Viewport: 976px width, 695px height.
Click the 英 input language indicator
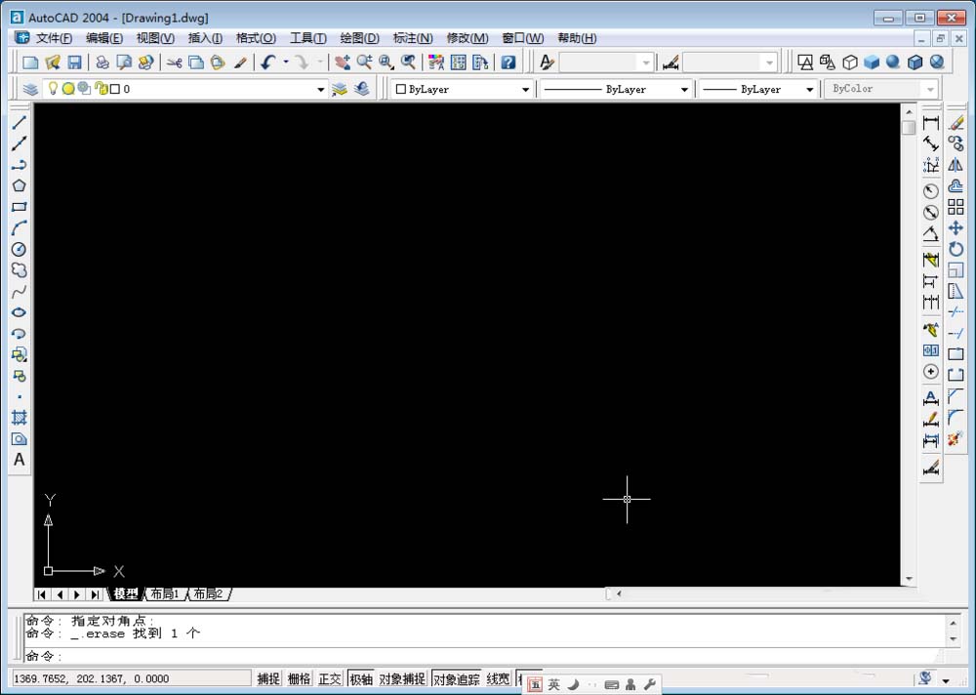tap(553, 685)
